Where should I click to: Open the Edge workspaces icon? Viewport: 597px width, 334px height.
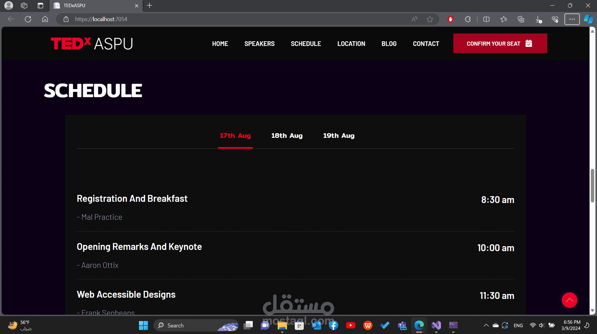point(24,6)
